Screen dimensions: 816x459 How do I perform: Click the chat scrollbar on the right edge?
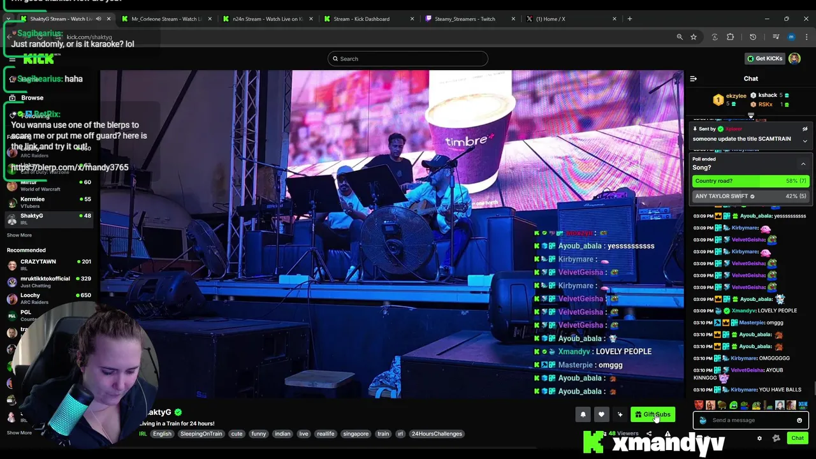pos(813,387)
